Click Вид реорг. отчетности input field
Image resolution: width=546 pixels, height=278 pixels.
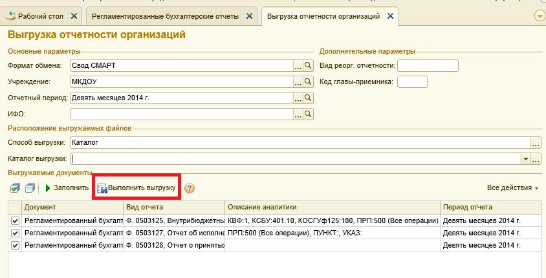point(428,66)
